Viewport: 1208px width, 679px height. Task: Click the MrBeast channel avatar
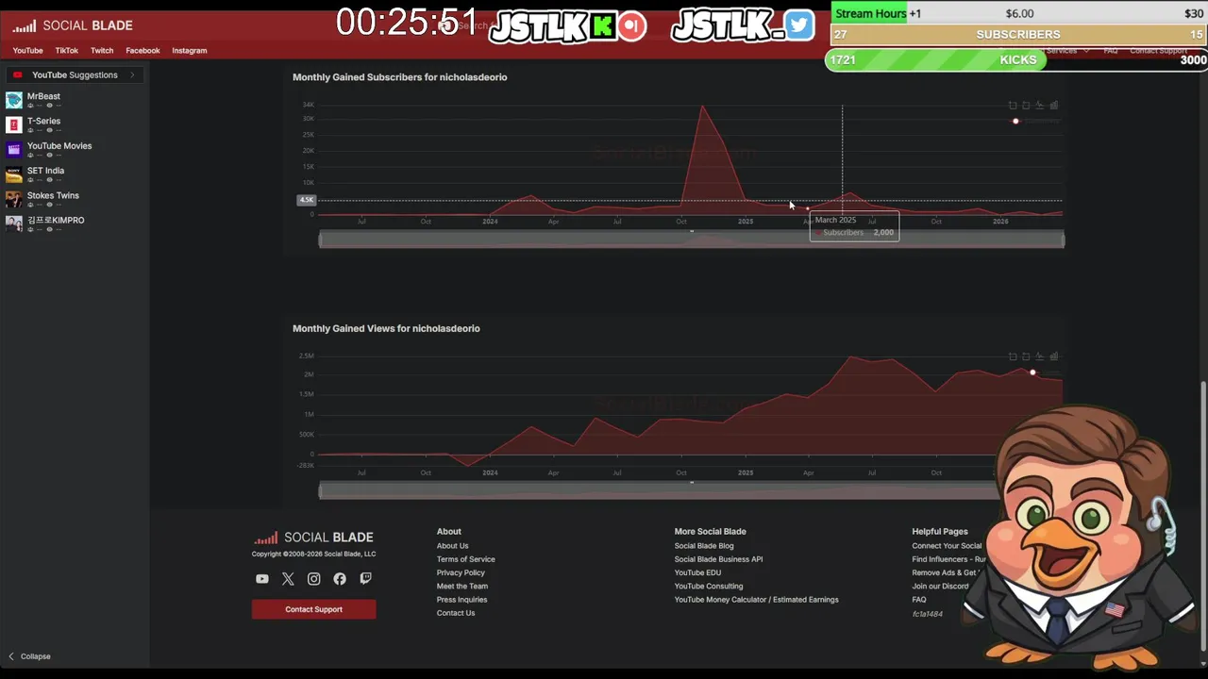click(x=14, y=100)
